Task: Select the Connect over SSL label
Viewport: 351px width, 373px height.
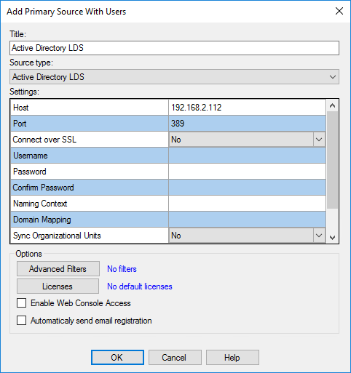Action: point(44,140)
